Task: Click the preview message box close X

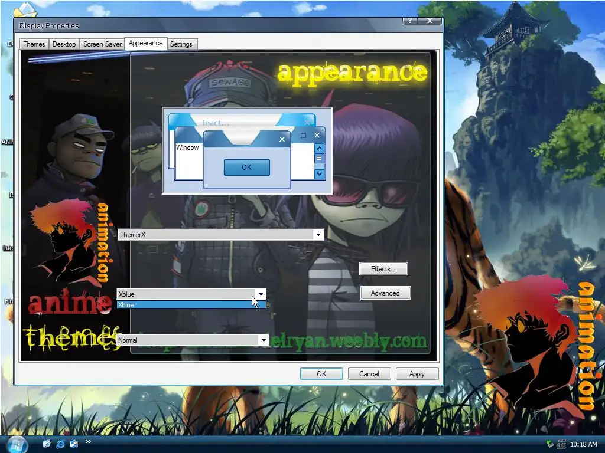Action: pyautogui.click(x=282, y=139)
